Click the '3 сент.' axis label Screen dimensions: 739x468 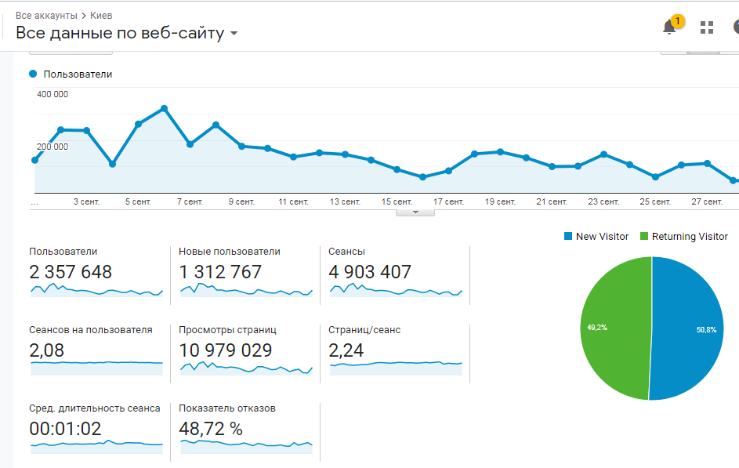click(86, 201)
